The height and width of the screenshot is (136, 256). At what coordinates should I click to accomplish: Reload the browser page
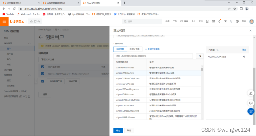[14, 8]
